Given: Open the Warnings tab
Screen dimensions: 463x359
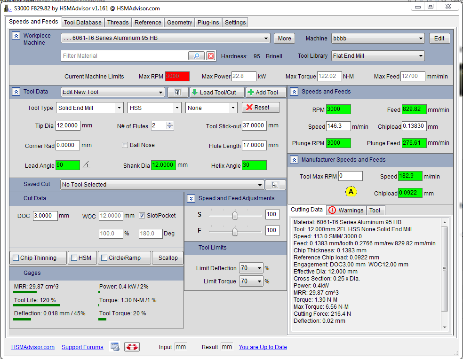Looking at the screenshot, I should pos(346,210).
